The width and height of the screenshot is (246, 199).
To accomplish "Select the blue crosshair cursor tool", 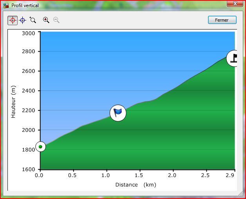I will point(23,20).
